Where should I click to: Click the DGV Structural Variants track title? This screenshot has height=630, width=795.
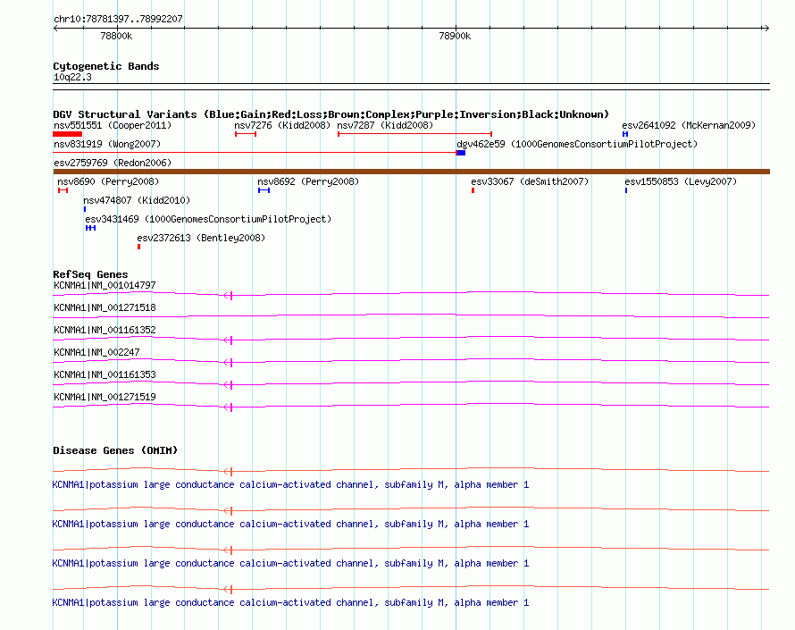(331, 114)
